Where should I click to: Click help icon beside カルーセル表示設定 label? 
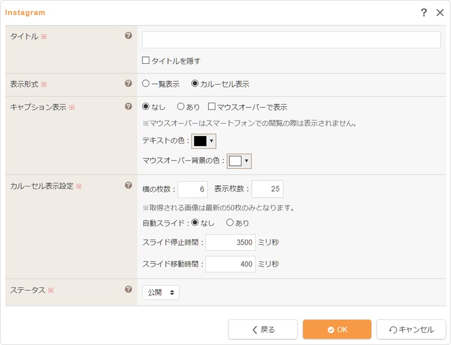[x=128, y=186]
